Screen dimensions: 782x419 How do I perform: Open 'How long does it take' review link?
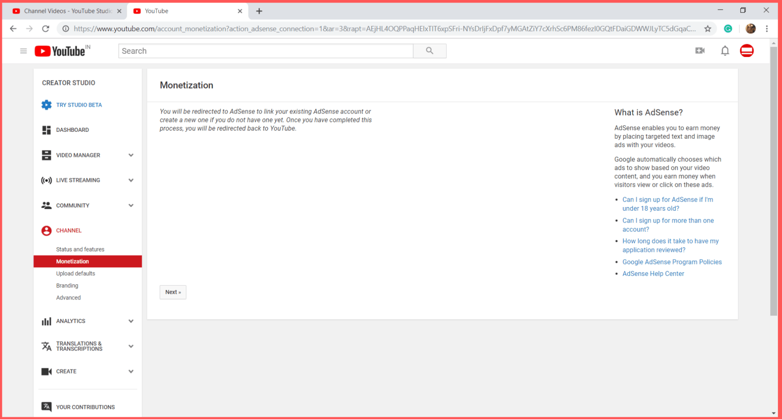pos(670,245)
